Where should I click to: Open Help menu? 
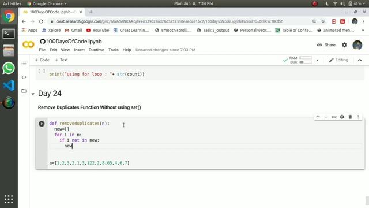tap(127, 50)
